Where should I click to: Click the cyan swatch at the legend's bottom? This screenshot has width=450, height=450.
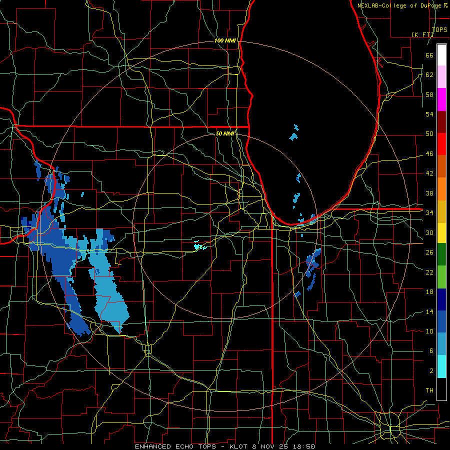(x=441, y=366)
